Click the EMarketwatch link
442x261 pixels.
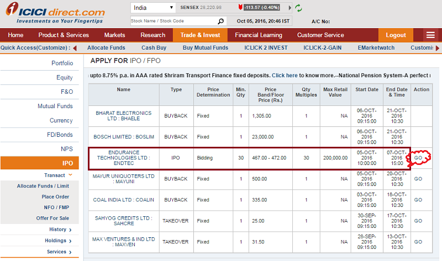click(x=376, y=47)
